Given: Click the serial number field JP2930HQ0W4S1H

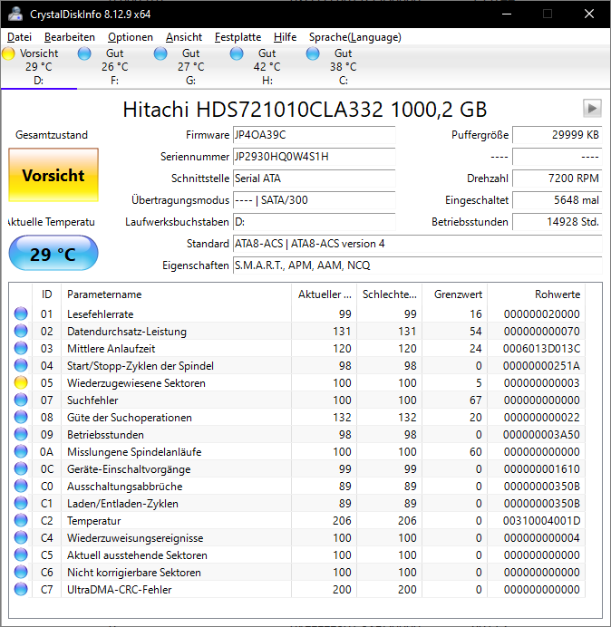Looking at the screenshot, I should point(314,157).
